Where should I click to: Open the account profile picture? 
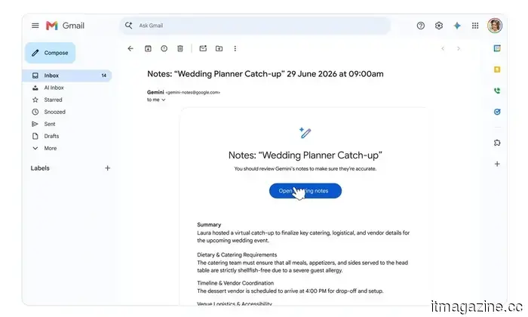(x=495, y=26)
